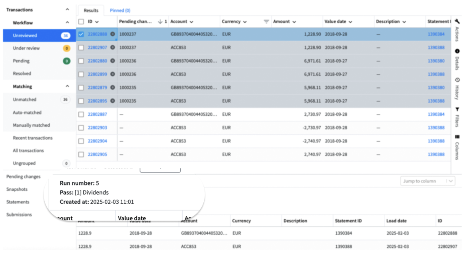Click pending change icon beside ID 22802880

tap(112, 61)
